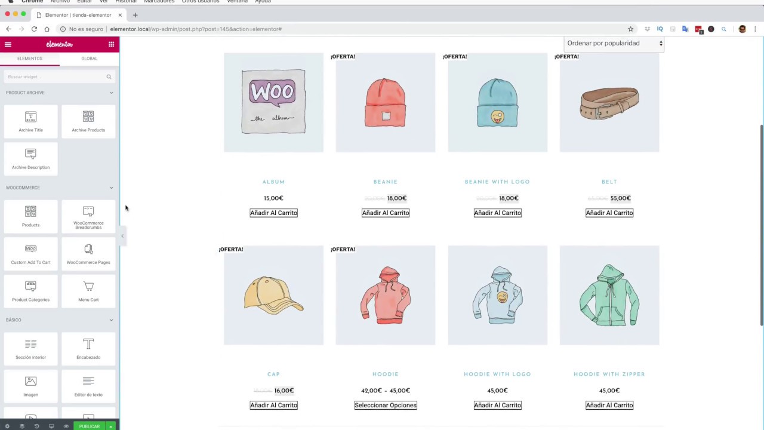The image size is (764, 430).
Task: Open the Elementor widgets grid icon
Action: [111, 44]
